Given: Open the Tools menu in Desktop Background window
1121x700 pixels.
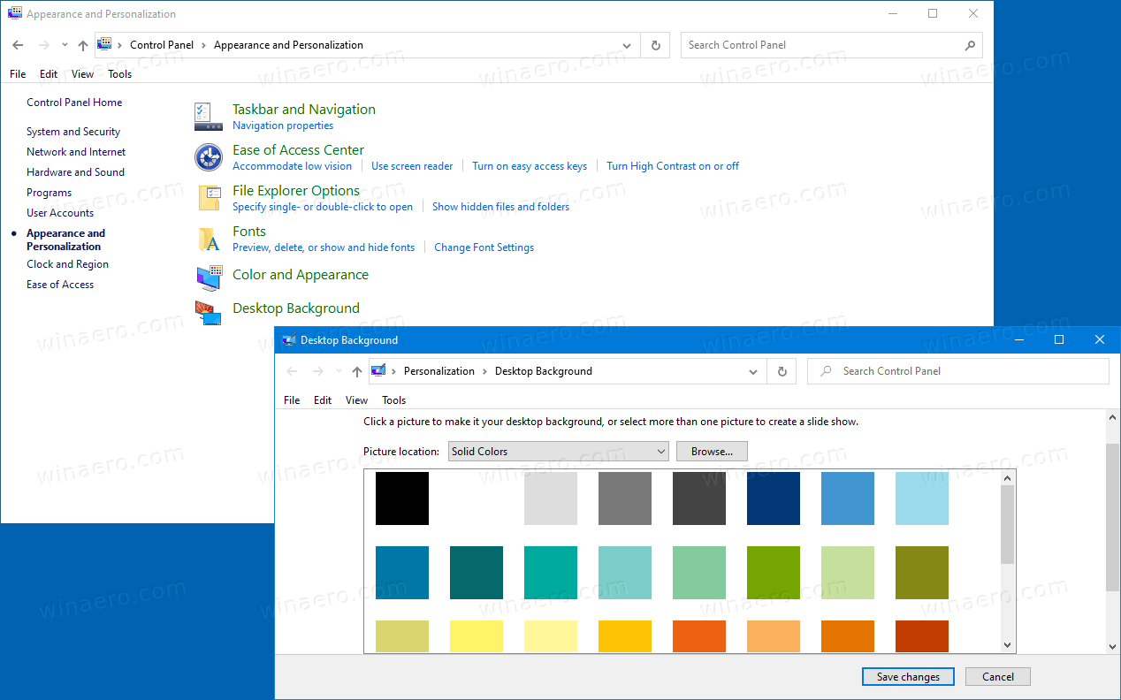Looking at the screenshot, I should click(393, 400).
